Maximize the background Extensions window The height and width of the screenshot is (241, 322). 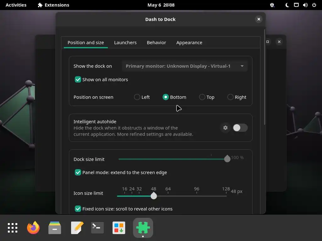coord(268,42)
